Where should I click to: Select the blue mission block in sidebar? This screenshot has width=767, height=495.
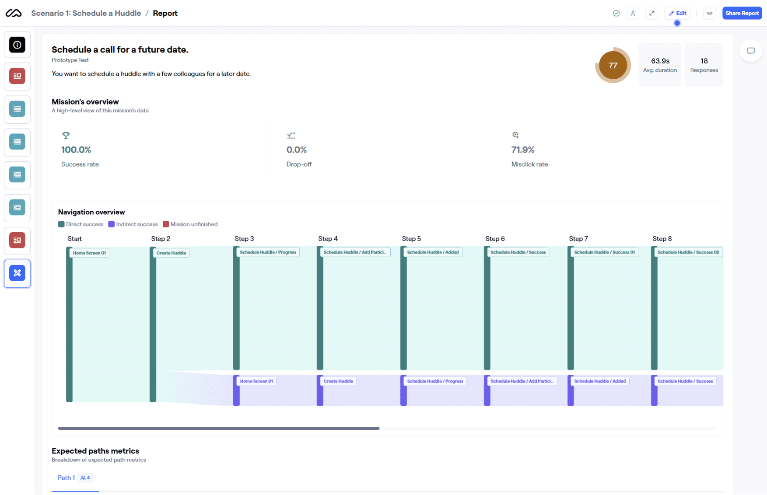17,273
